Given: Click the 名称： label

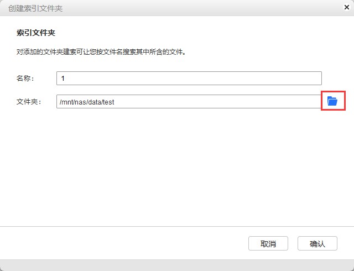Looking at the screenshot, I should click(25, 79).
